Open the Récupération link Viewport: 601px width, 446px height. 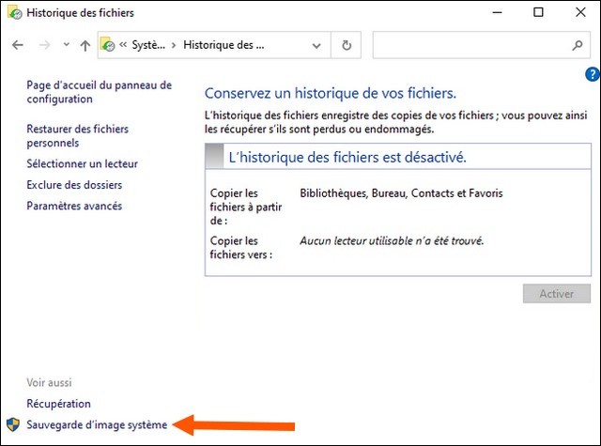(x=58, y=404)
